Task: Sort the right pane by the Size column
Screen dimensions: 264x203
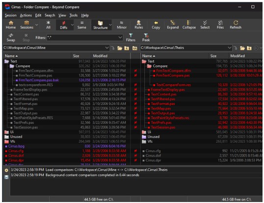Action: (x=219, y=56)
